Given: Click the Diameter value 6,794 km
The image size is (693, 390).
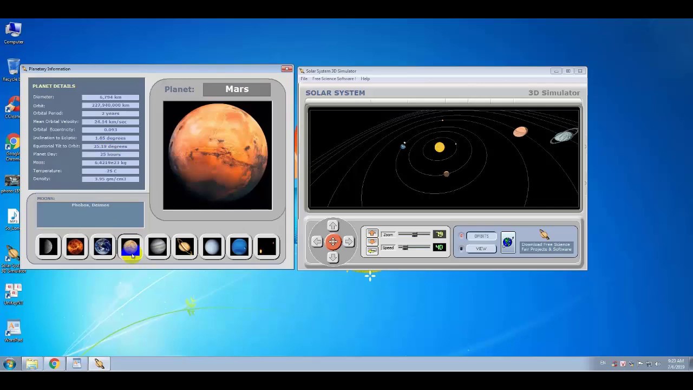Looking at the screenshot, I should 110,97.
